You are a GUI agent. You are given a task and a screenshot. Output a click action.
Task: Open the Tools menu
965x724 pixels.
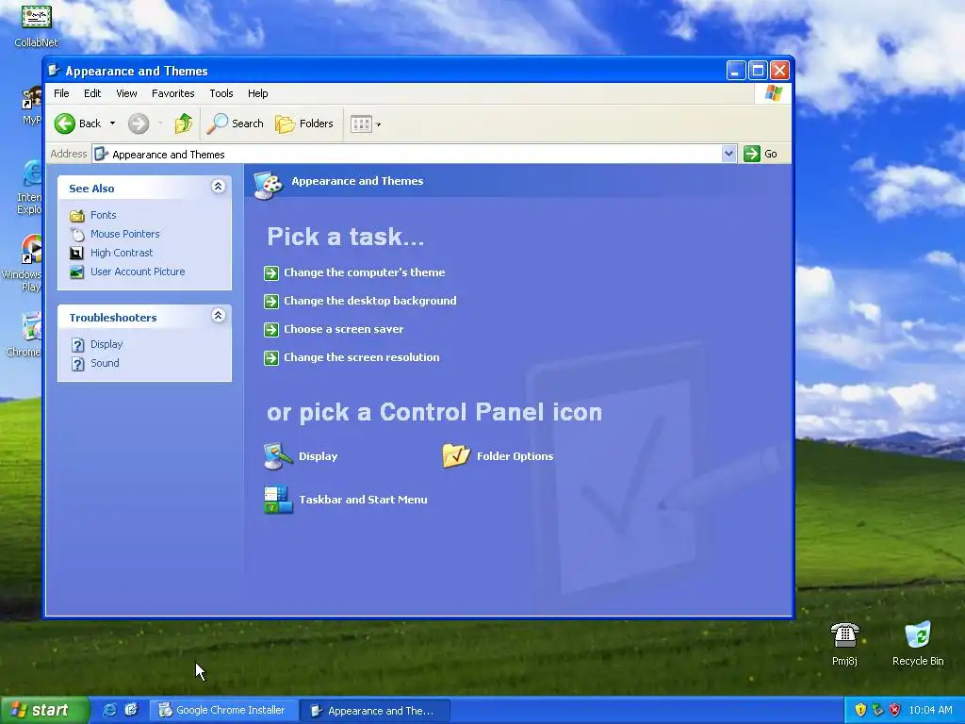click(x=221, y=93)
